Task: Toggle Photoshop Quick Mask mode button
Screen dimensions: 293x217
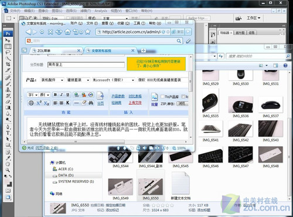Action: click(x=8, y=191)
